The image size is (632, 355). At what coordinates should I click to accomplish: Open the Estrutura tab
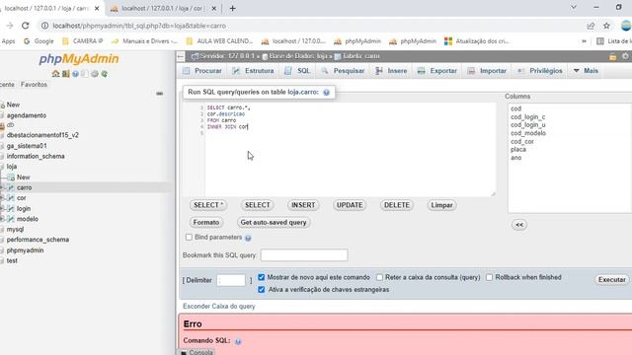(x=253, y=71)
